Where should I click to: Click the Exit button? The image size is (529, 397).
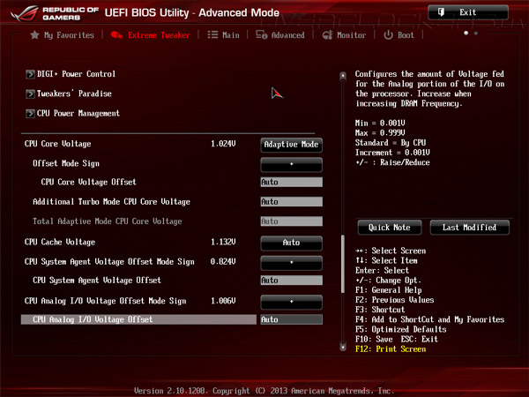[x=468, y=12]
